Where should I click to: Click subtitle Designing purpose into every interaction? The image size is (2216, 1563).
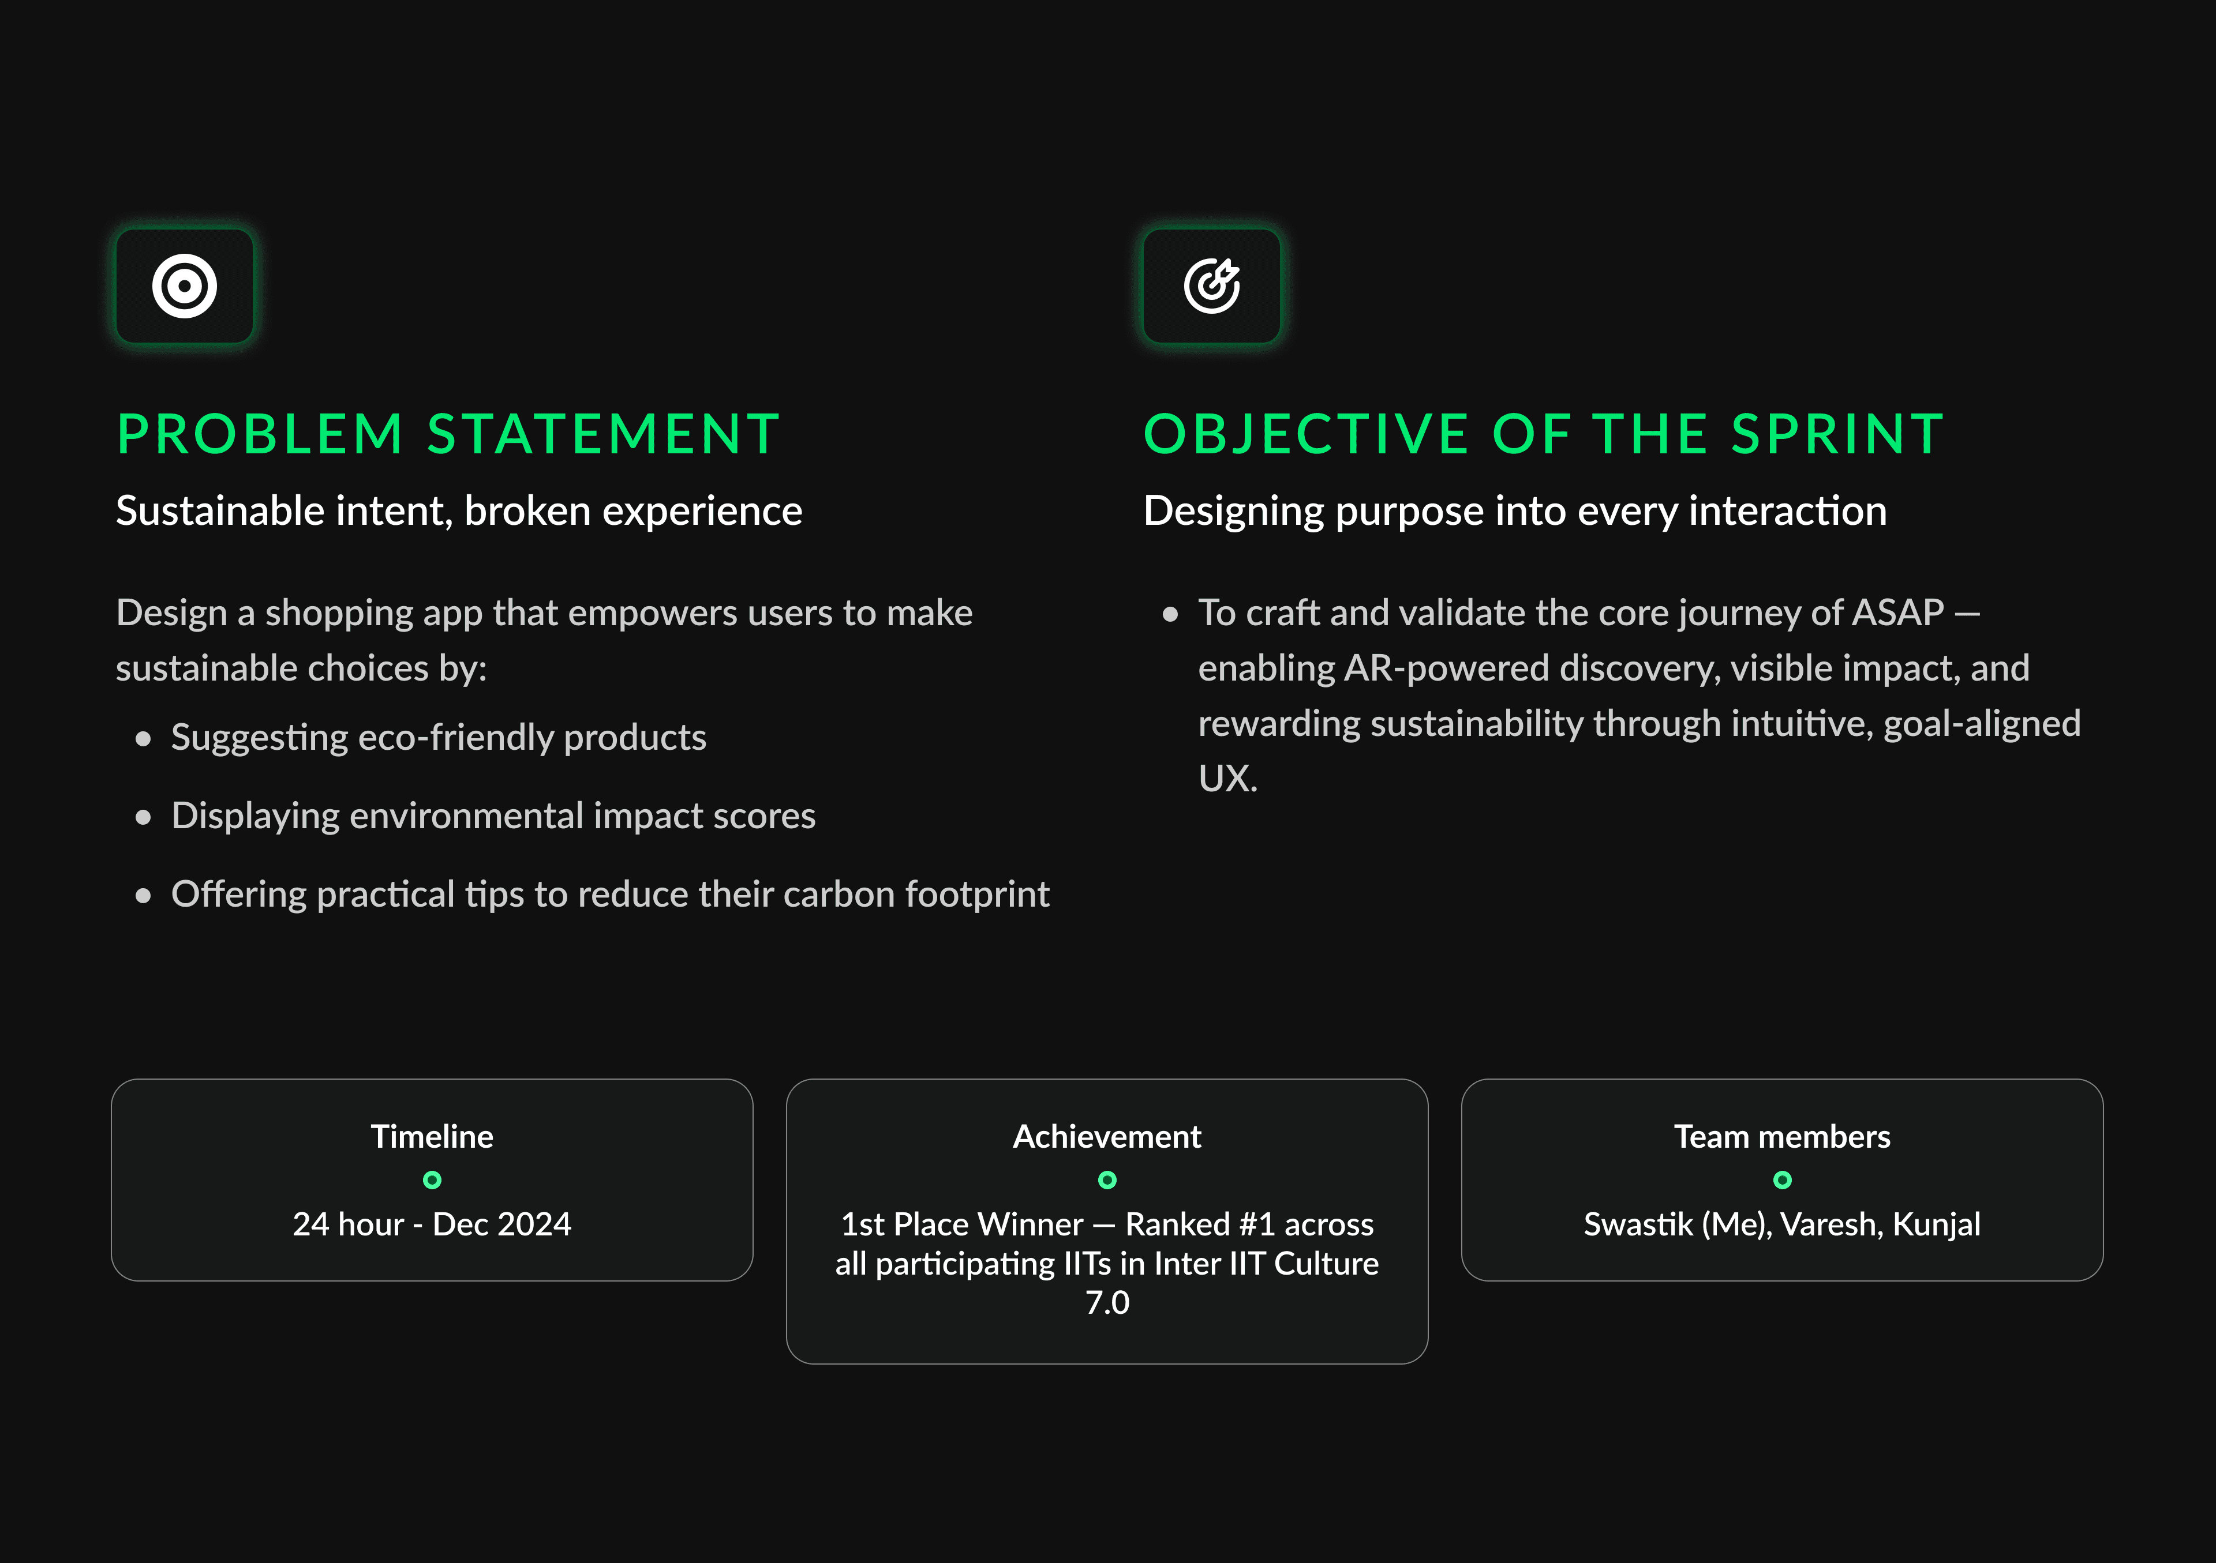(1515, 510)
